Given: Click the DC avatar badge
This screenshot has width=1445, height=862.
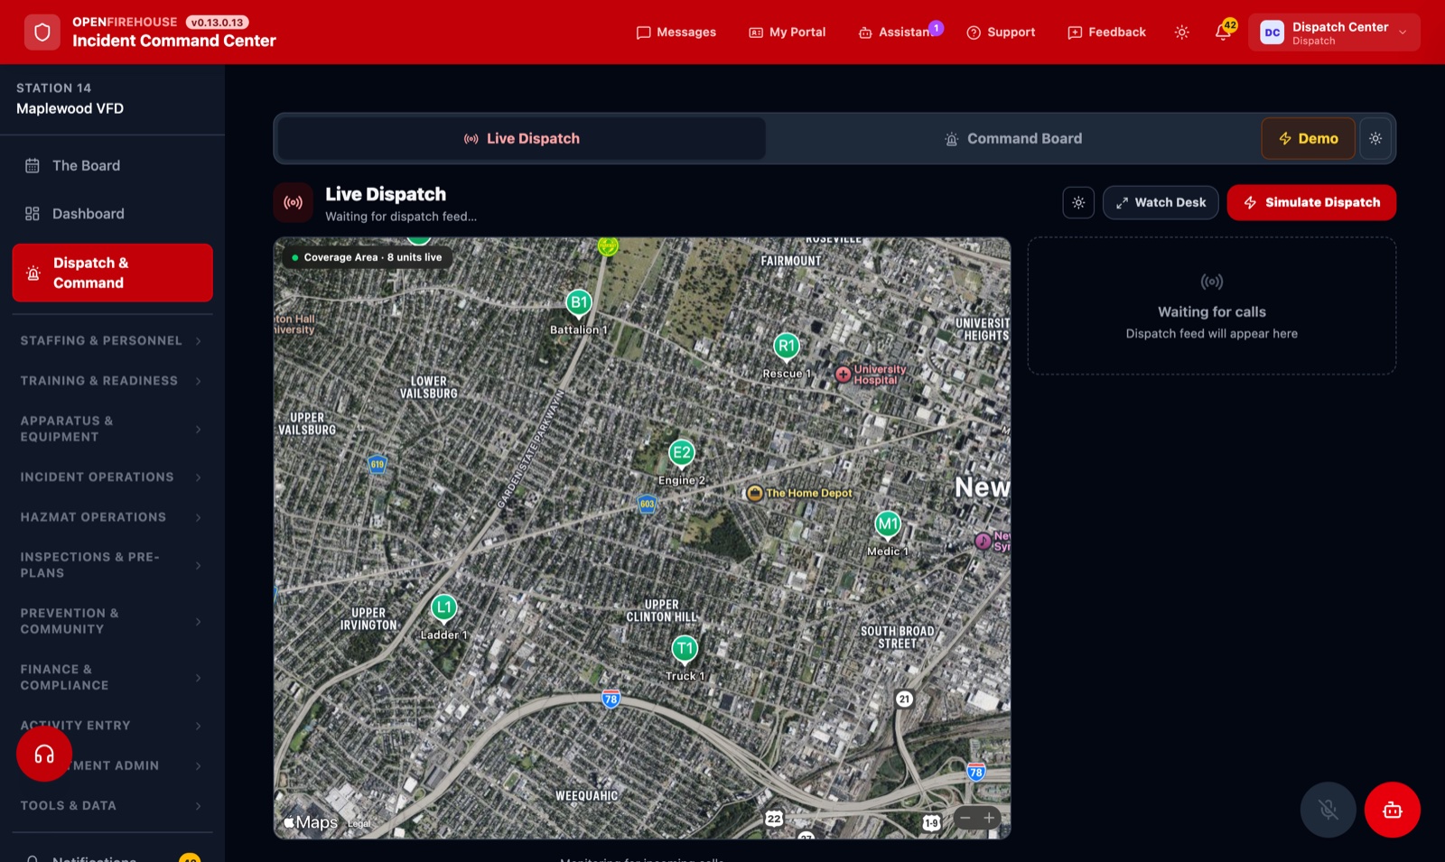Looking at the screenshot, I should (1272, 32).
